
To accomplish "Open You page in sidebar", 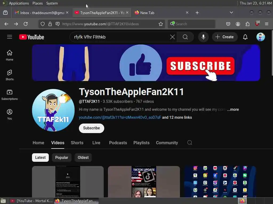I will click(x=10, y=114).
